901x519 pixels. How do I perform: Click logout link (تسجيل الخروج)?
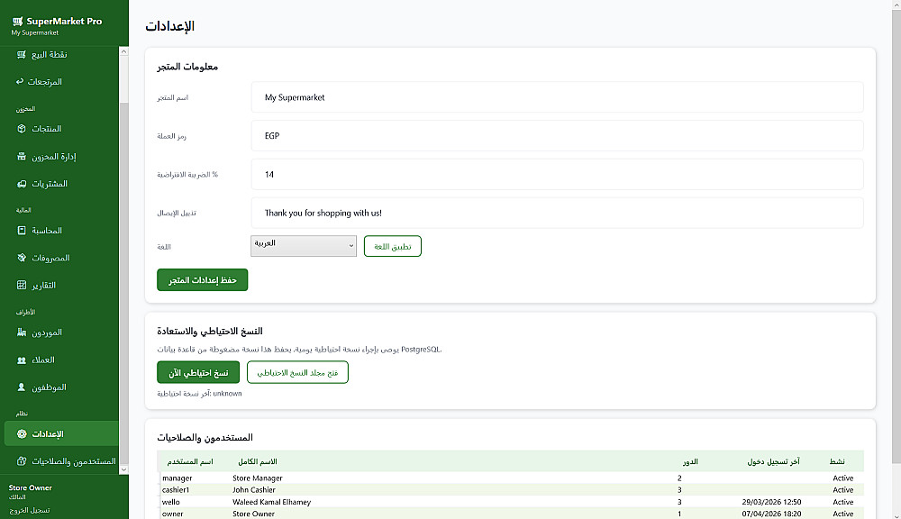click(30, 510)
